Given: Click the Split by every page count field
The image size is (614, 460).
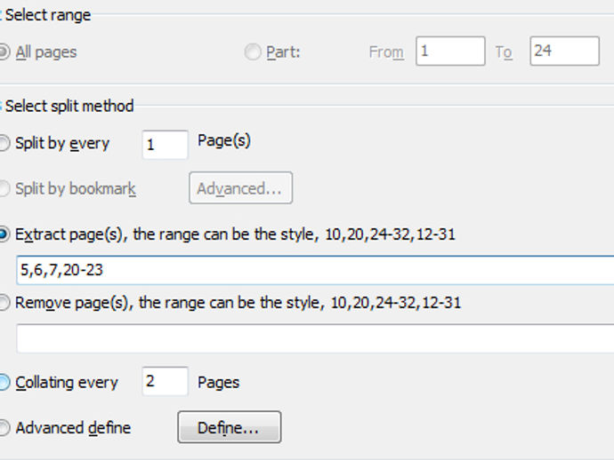Looking at the screenshot, I should coord(166,145).
